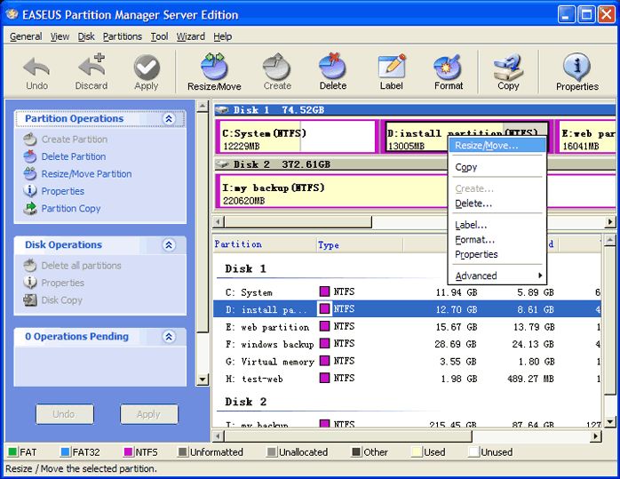Choose Copy in context menu
The width and height of the screenshot is (620, 479).
pos(497,167)
